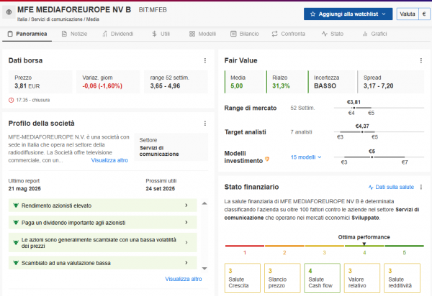Select the Salute Crescita score card

pos(243,278)
